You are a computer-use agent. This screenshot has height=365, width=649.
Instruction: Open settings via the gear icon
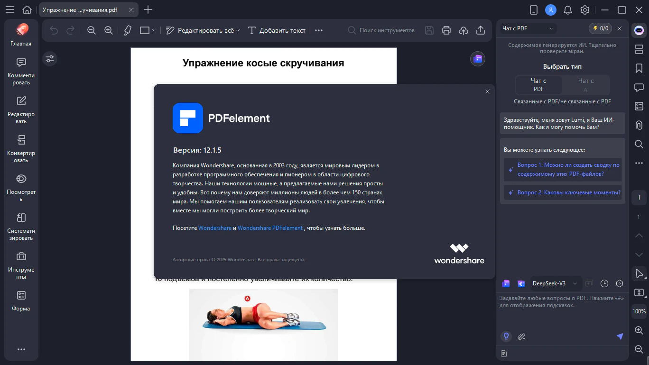585,9
